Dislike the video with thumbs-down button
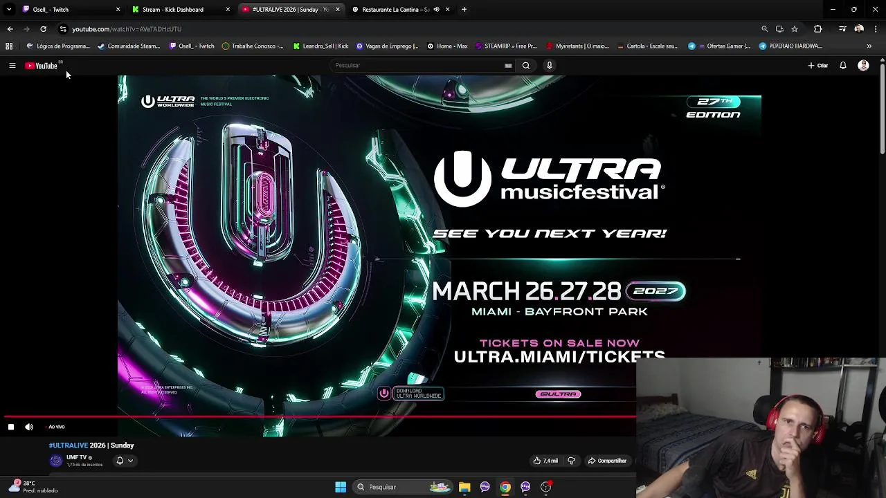Screen dimensions: 886x498 [x=571, y=461]
